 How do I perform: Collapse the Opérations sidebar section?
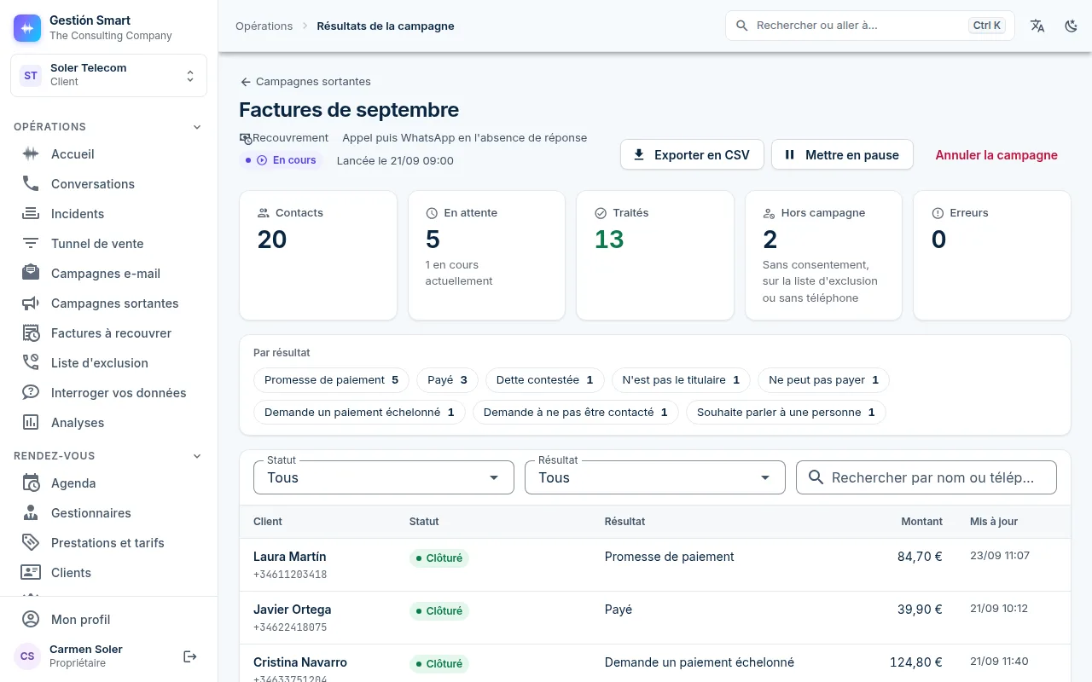click(x=108, y=127)
